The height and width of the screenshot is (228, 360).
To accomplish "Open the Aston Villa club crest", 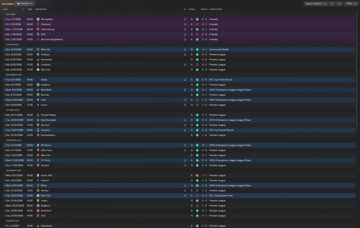I will click(x=38, y=175).
